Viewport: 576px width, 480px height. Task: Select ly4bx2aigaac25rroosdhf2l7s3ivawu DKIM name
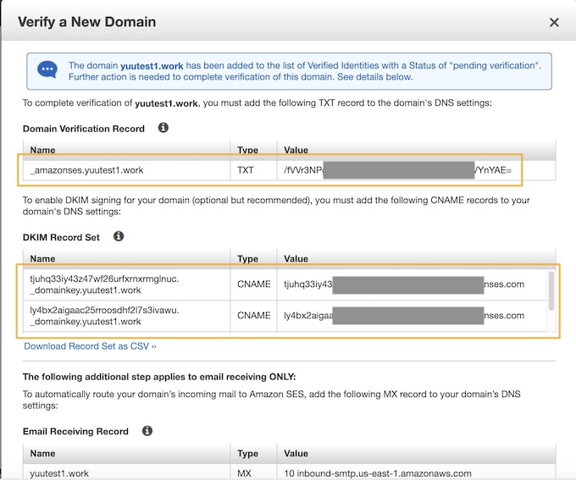pos(104,316)
